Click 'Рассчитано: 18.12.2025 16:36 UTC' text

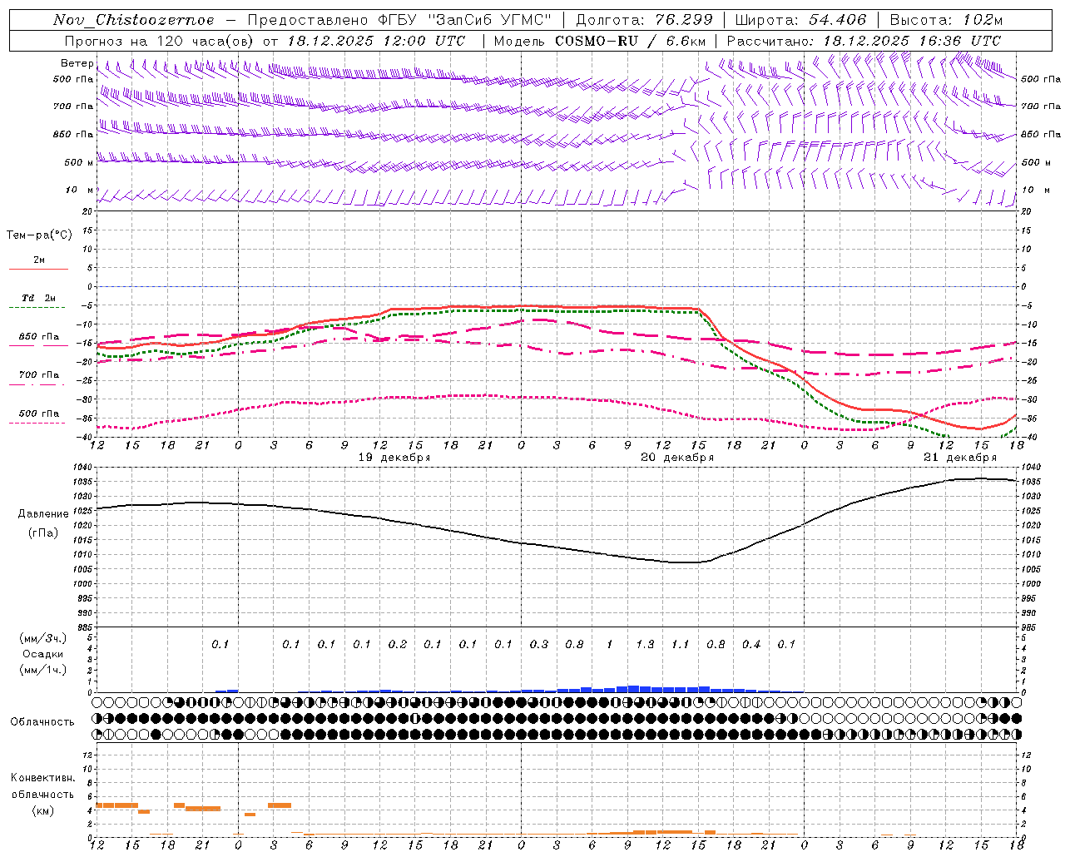tap(864, 41)
